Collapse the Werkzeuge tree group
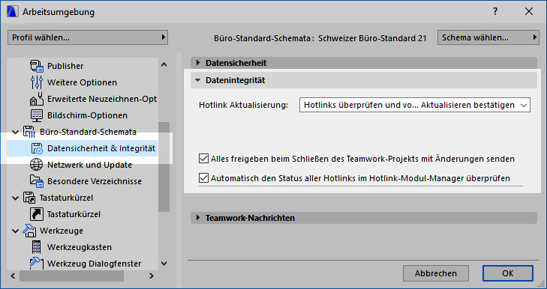This screenshot has width=547, height=289. [15, 231]
